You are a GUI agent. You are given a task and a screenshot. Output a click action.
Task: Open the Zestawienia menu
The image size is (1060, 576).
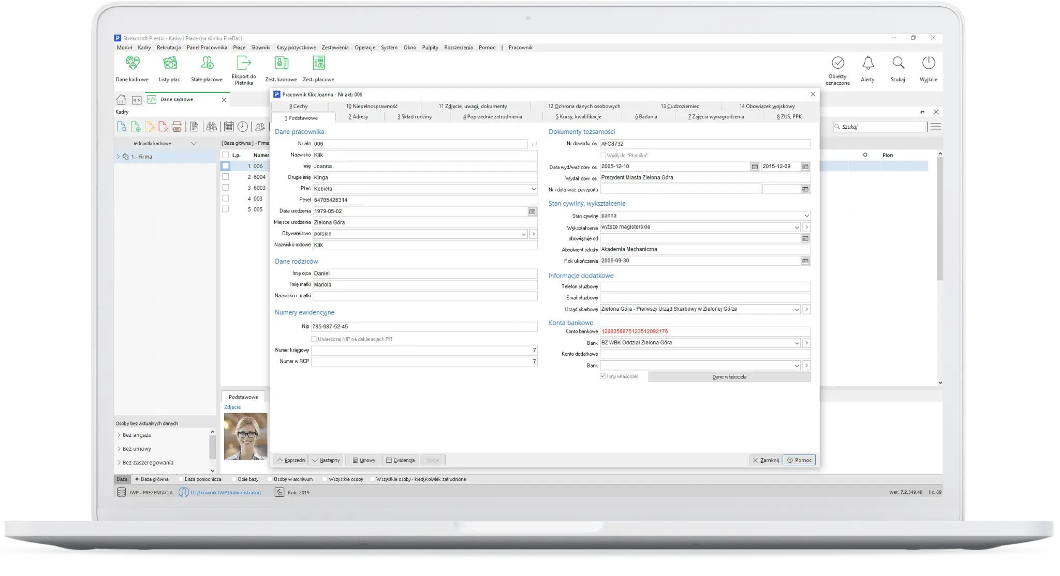[335, 48]
